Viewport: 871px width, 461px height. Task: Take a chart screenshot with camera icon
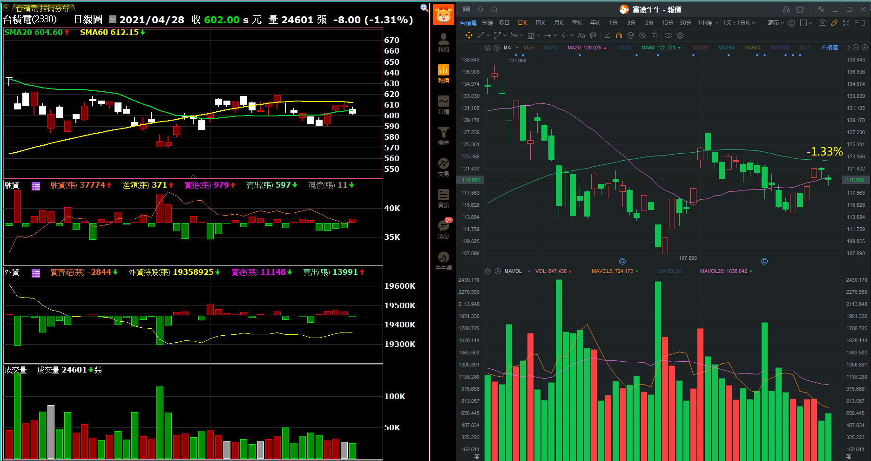click(823, 22)
